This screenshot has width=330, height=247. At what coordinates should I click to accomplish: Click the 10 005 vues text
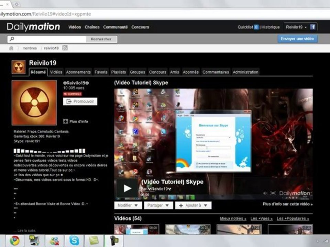[x=74, y=88]
